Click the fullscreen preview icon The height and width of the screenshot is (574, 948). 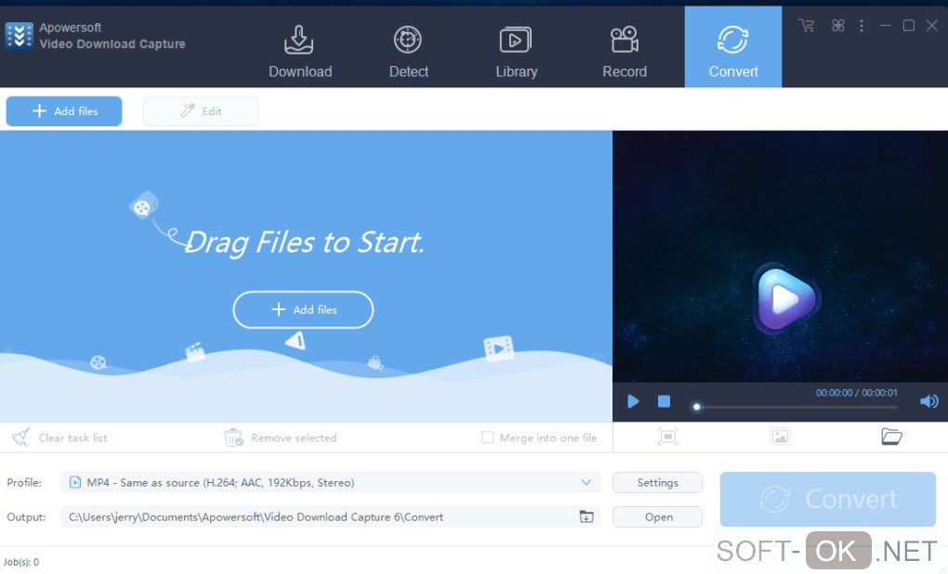(667, 437)
